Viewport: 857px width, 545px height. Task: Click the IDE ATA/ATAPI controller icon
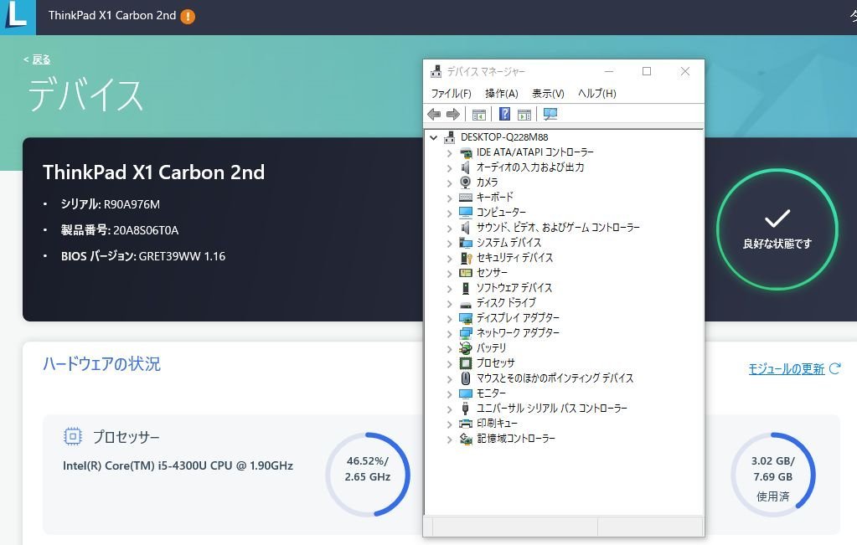pos(466,152)
